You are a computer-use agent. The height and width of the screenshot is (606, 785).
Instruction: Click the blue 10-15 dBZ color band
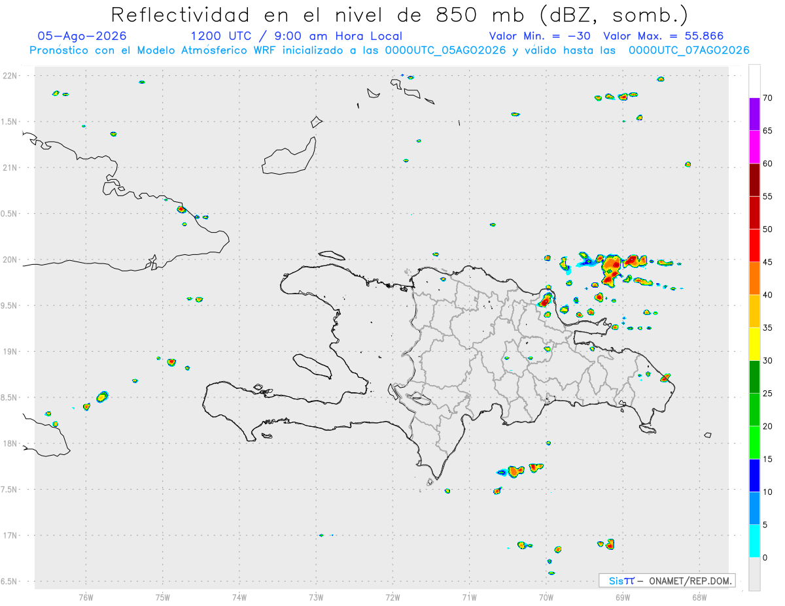click(x=754, y=475)
